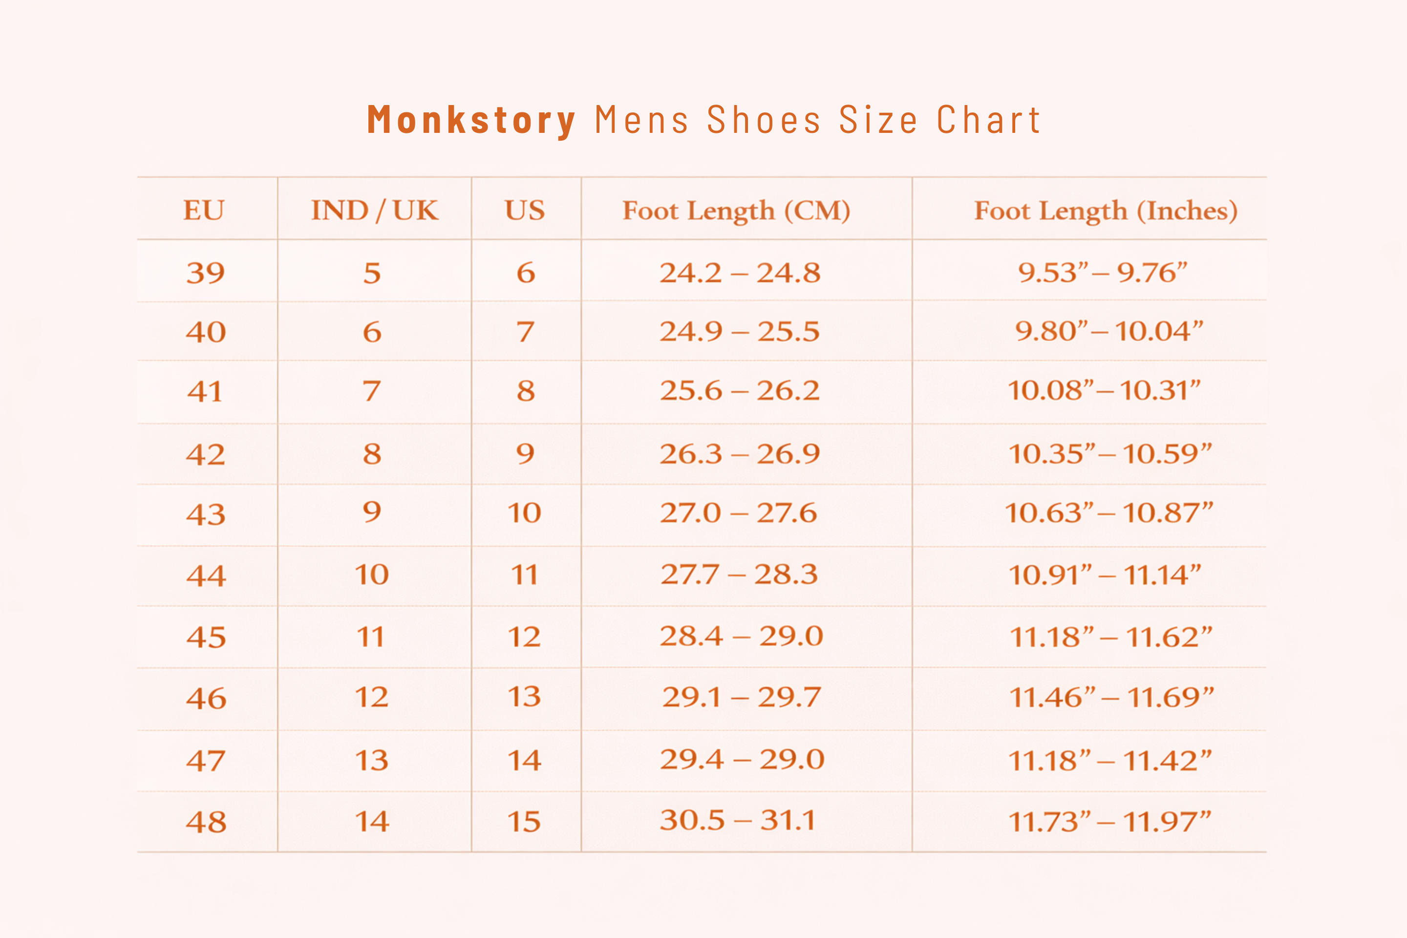Click US size 15 cell

point(525,821)
